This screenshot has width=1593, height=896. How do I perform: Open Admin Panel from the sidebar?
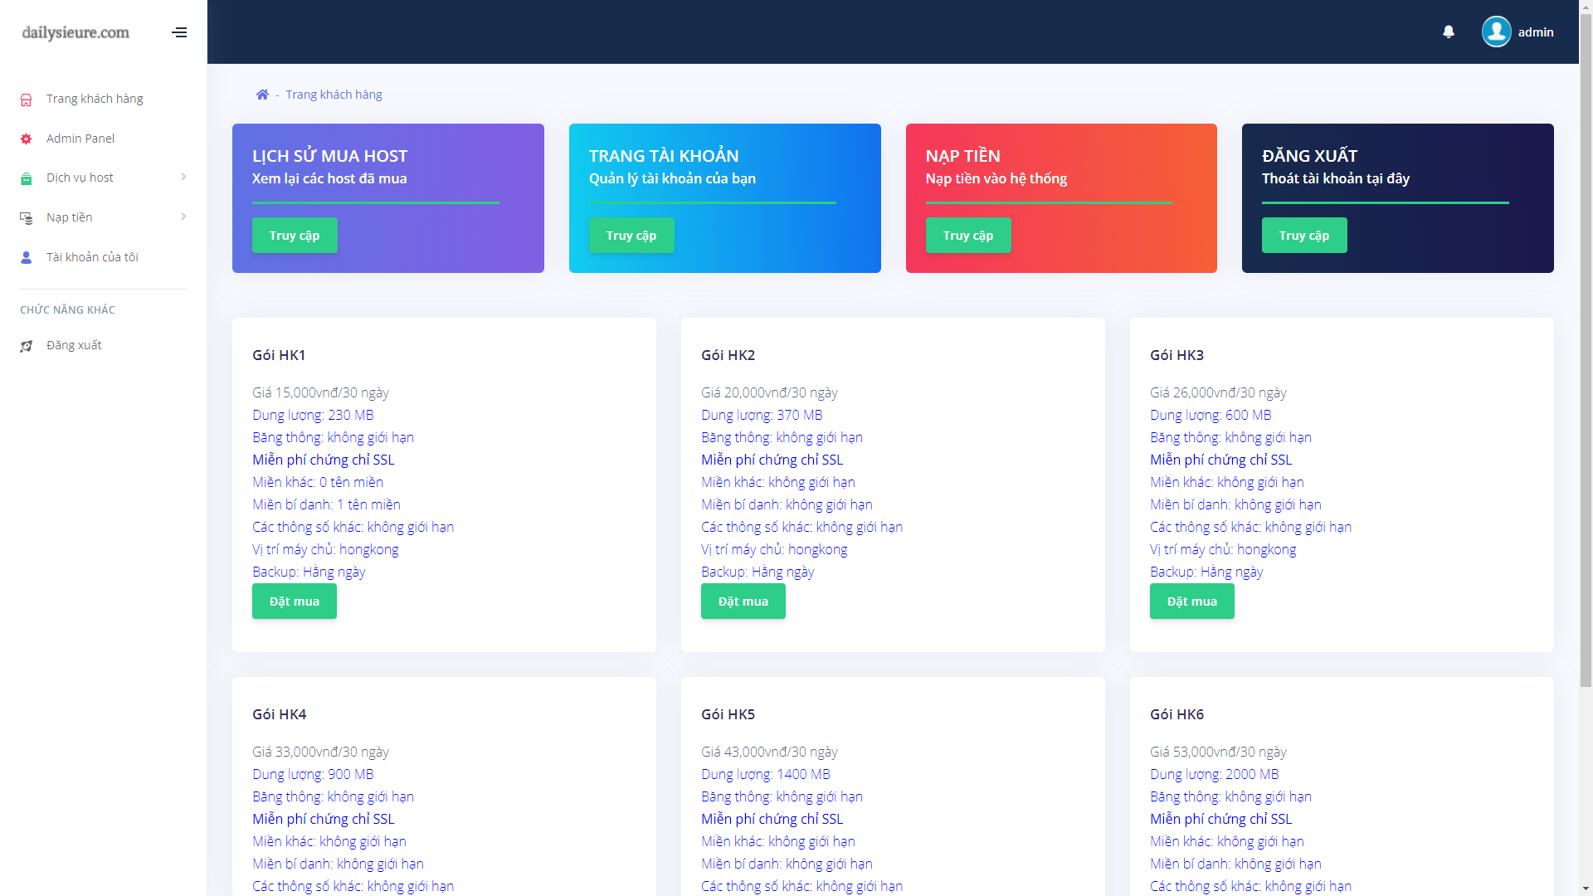pos(80,139)
